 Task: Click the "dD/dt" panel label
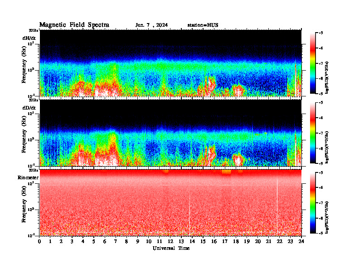(29, 108)
